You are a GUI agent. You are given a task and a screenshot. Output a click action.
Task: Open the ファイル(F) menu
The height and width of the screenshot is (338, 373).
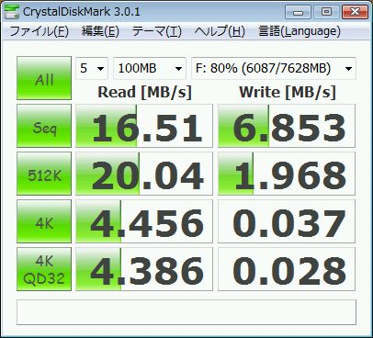tap(40, 31)
